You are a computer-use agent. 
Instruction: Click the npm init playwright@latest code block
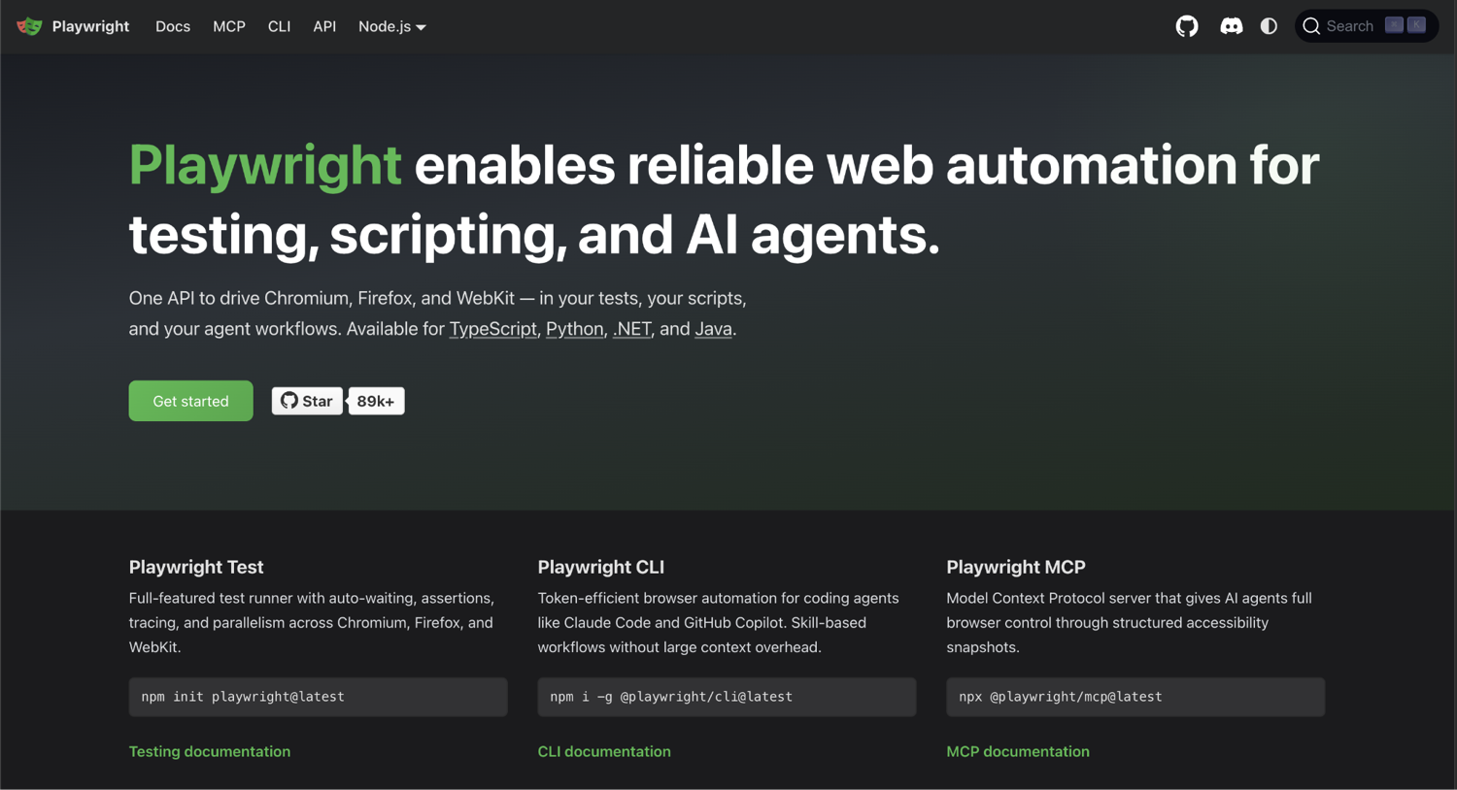[318, 697]
